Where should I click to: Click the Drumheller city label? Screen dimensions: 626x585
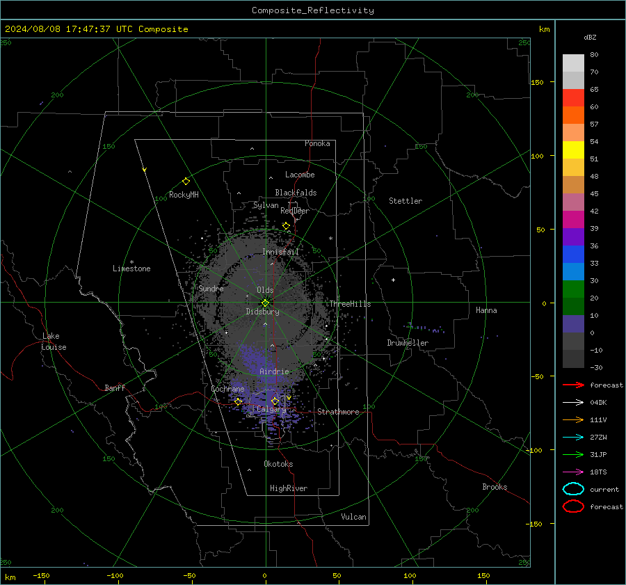pyautogui.click(x=408, y=343)
